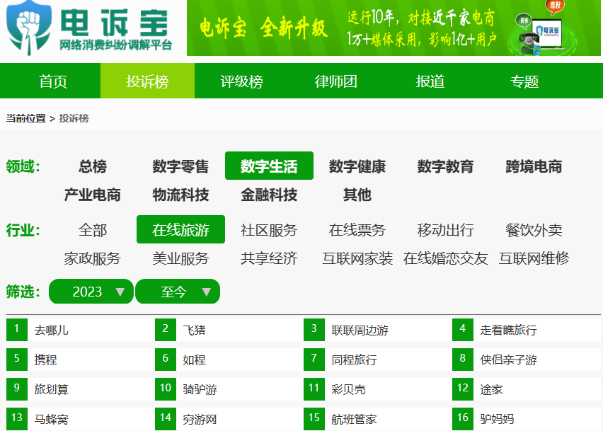Filter by 餐饮外卖 industry
603x431 pixels.
[x=534, y=230]
